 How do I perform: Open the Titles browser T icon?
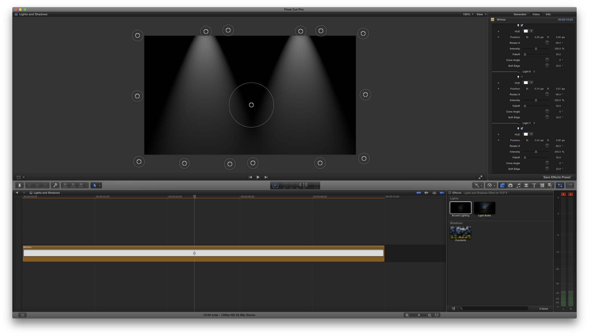[534, 185]
